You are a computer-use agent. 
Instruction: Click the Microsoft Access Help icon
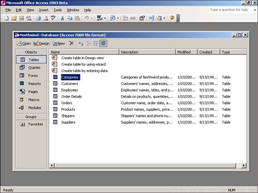[172, 18]
